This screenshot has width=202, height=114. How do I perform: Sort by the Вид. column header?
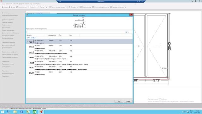point(74,35)
